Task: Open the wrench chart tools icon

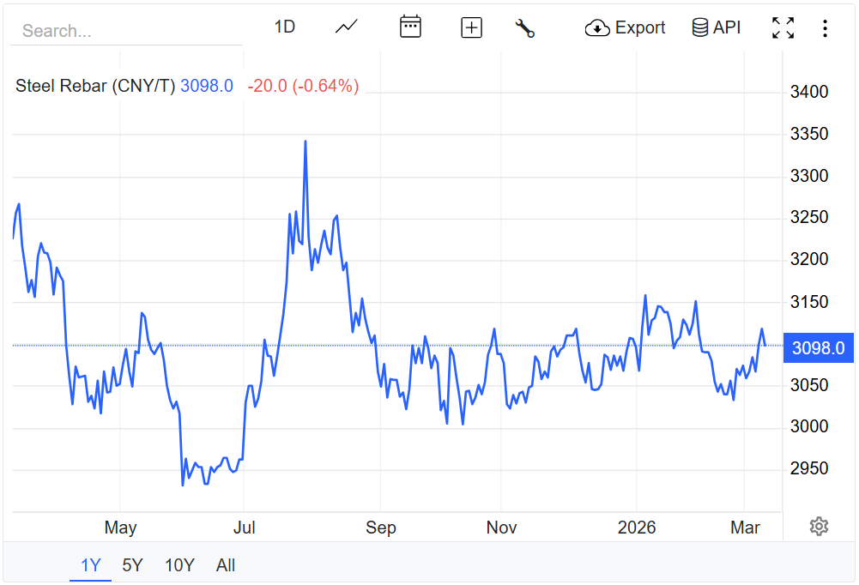Action: (x=524, y=27)
